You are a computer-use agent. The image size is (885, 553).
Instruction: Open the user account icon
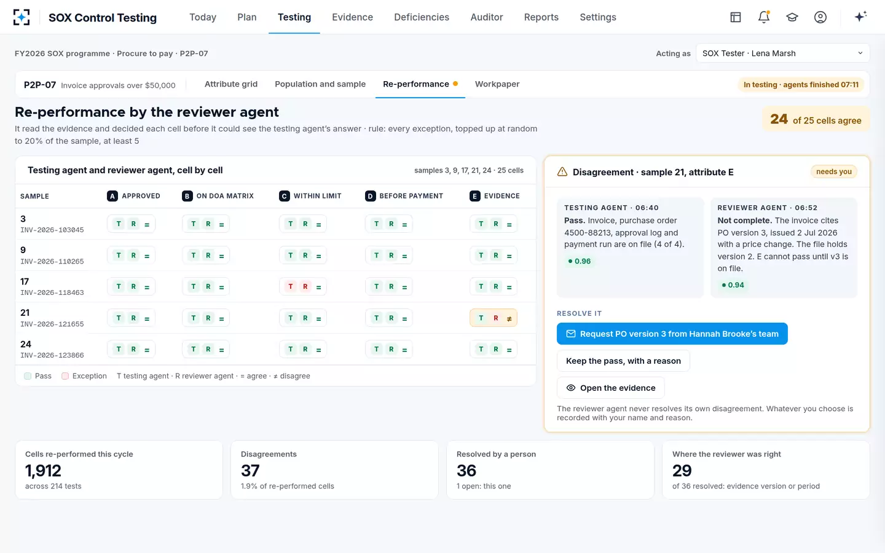(820, 17)
